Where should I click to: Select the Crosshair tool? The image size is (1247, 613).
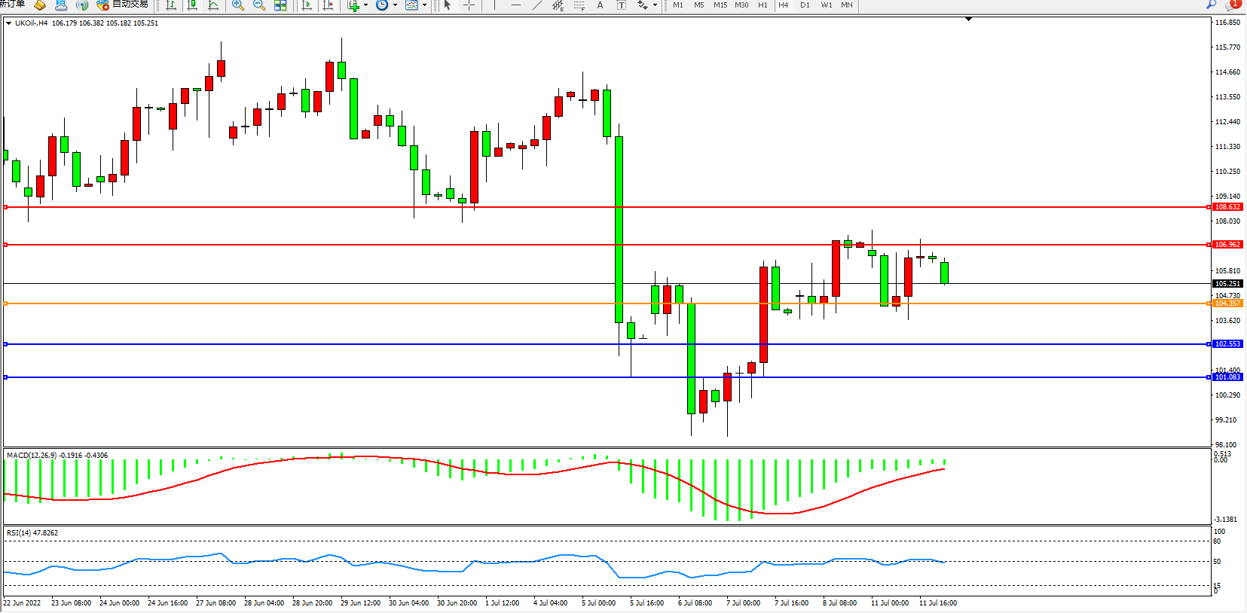(469, 5)
